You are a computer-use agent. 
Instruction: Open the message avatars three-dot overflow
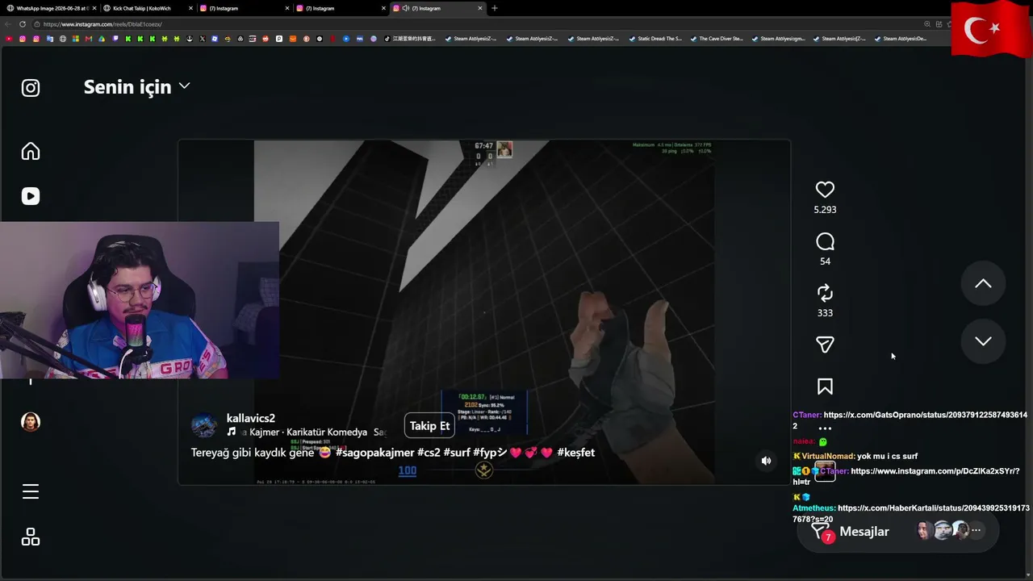point(976,531)
